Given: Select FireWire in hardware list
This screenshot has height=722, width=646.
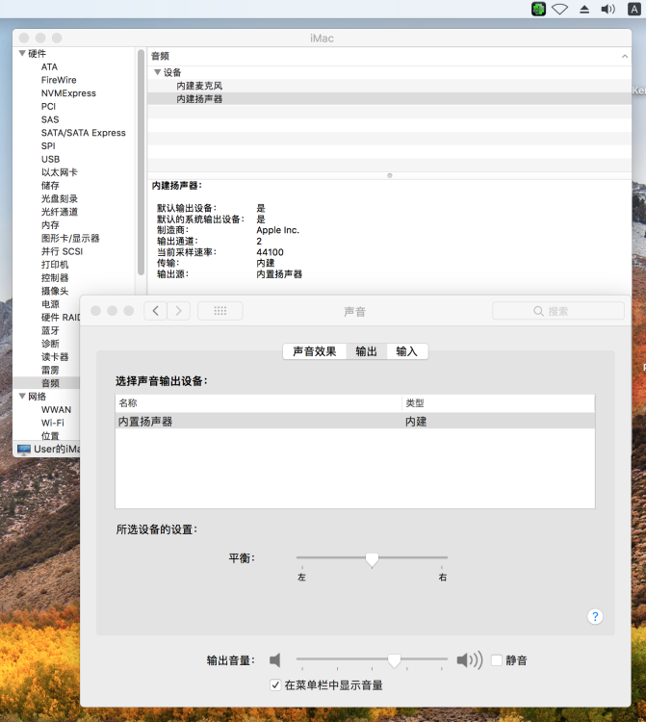Looking at the screenshot, I should tap(59, 80).
